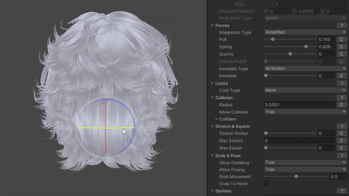Expand the Options section
This screenshot has height=196, width=349.
pos(212,191)
